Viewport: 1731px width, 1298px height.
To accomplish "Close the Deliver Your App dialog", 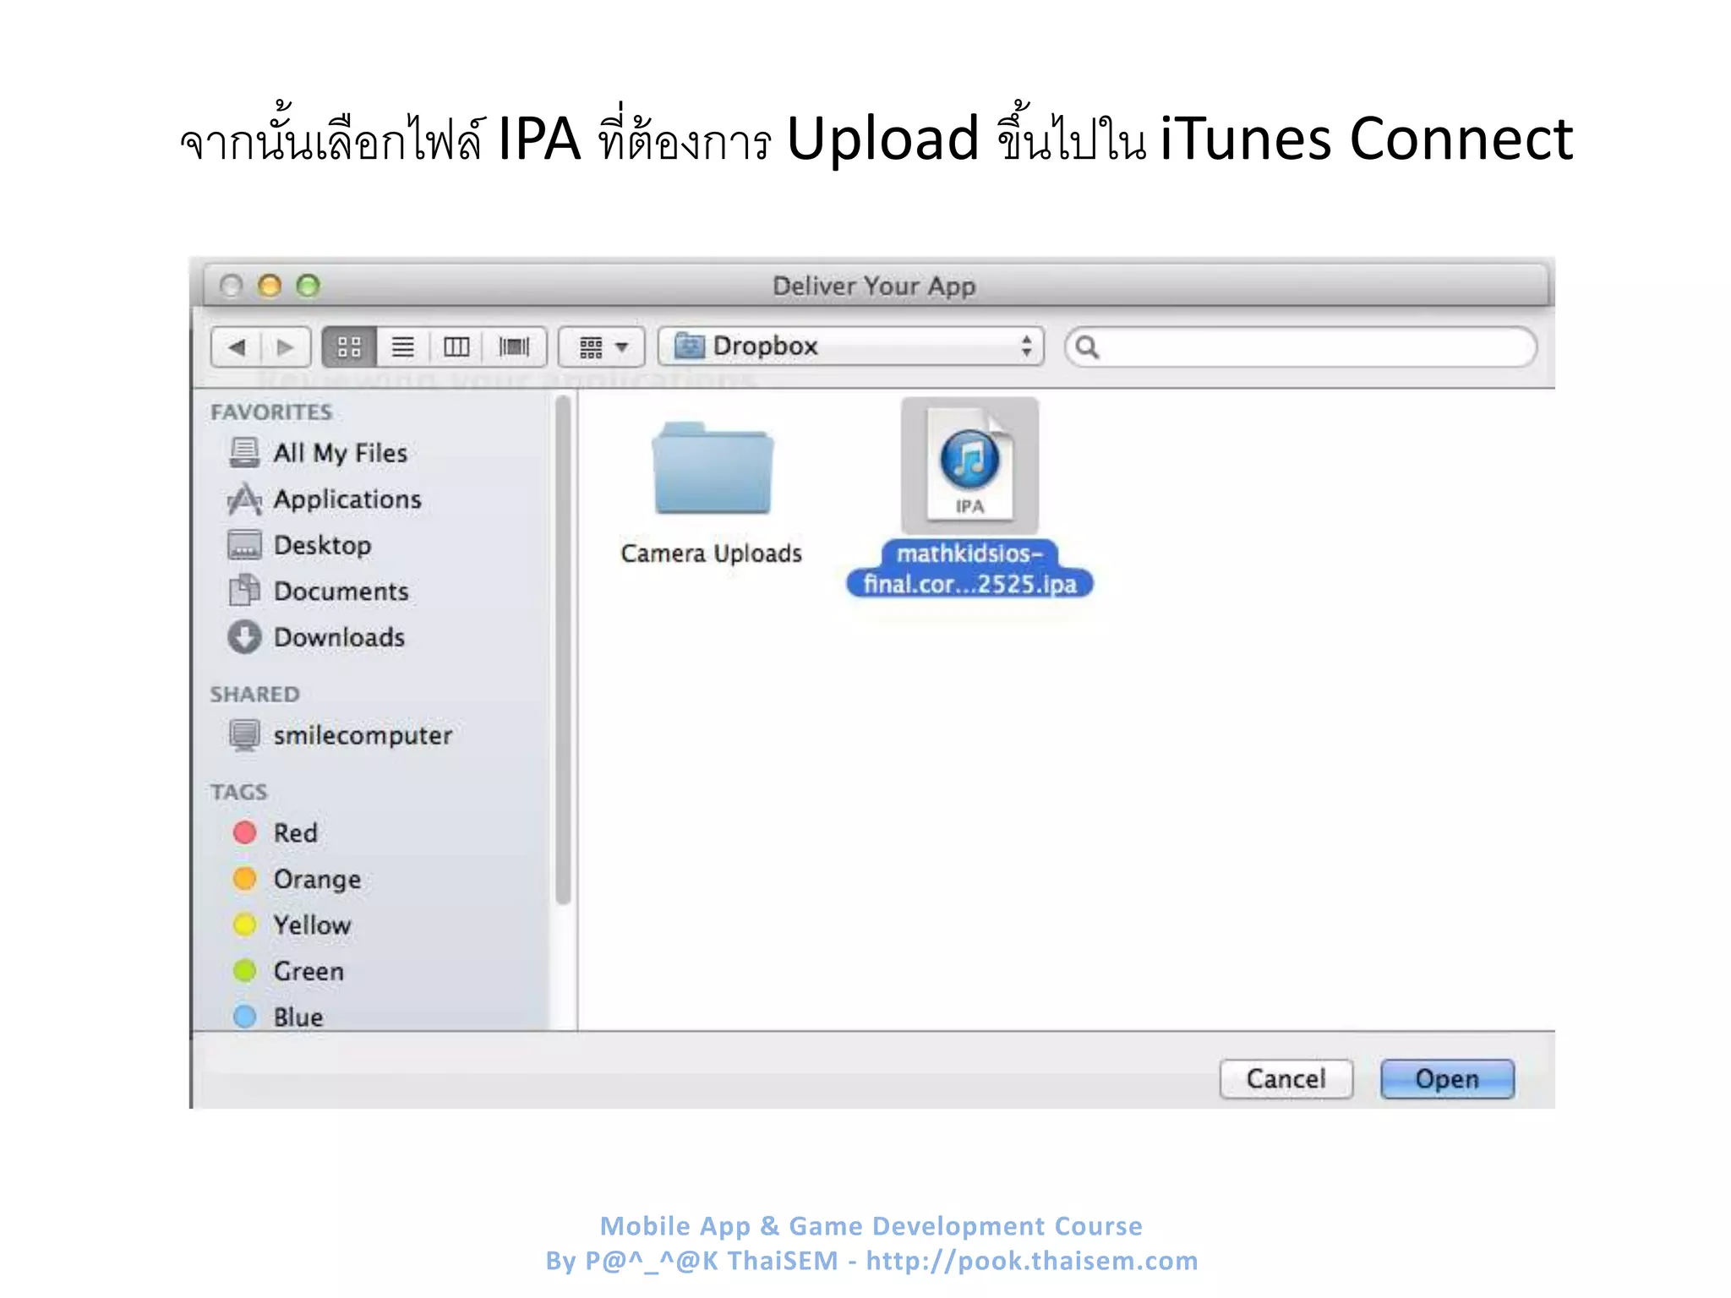I will click(x=231, y=286).
